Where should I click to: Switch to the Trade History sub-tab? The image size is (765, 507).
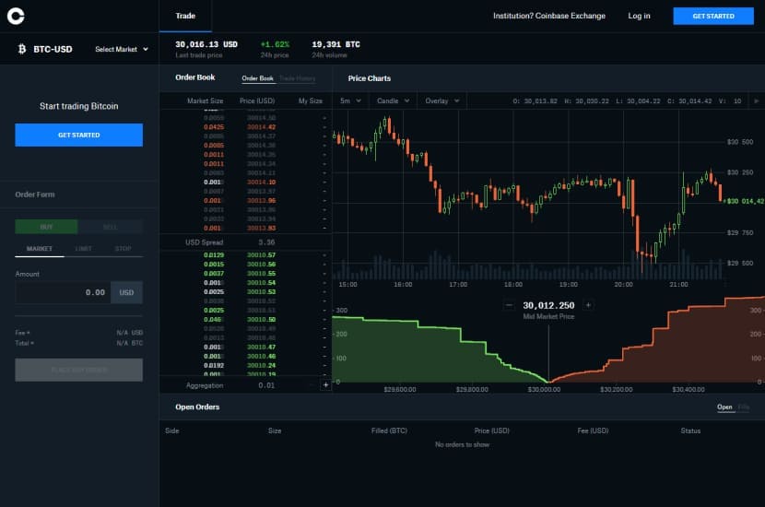click(297, 78)
